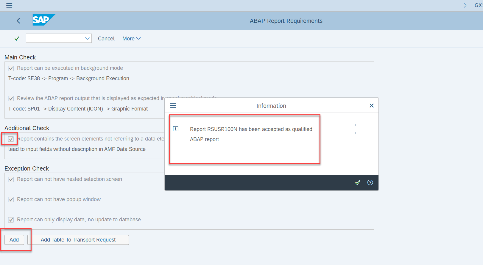The height and width of the screenshot is (265, 483).
Task: Toggle 'Report can be executed in background mode'
Action: click(11, 68)
